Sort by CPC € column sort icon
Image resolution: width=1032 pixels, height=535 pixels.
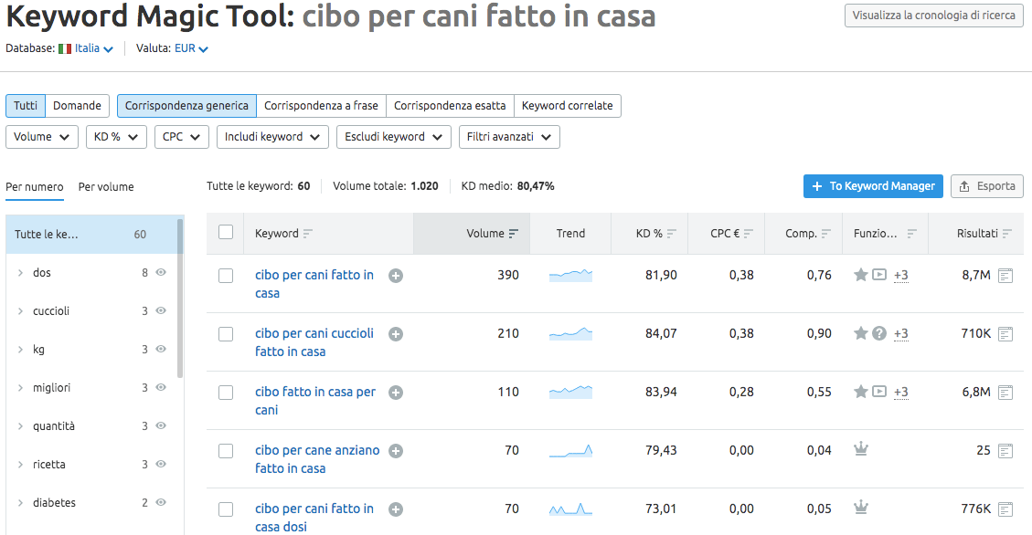tap(749, 234)
